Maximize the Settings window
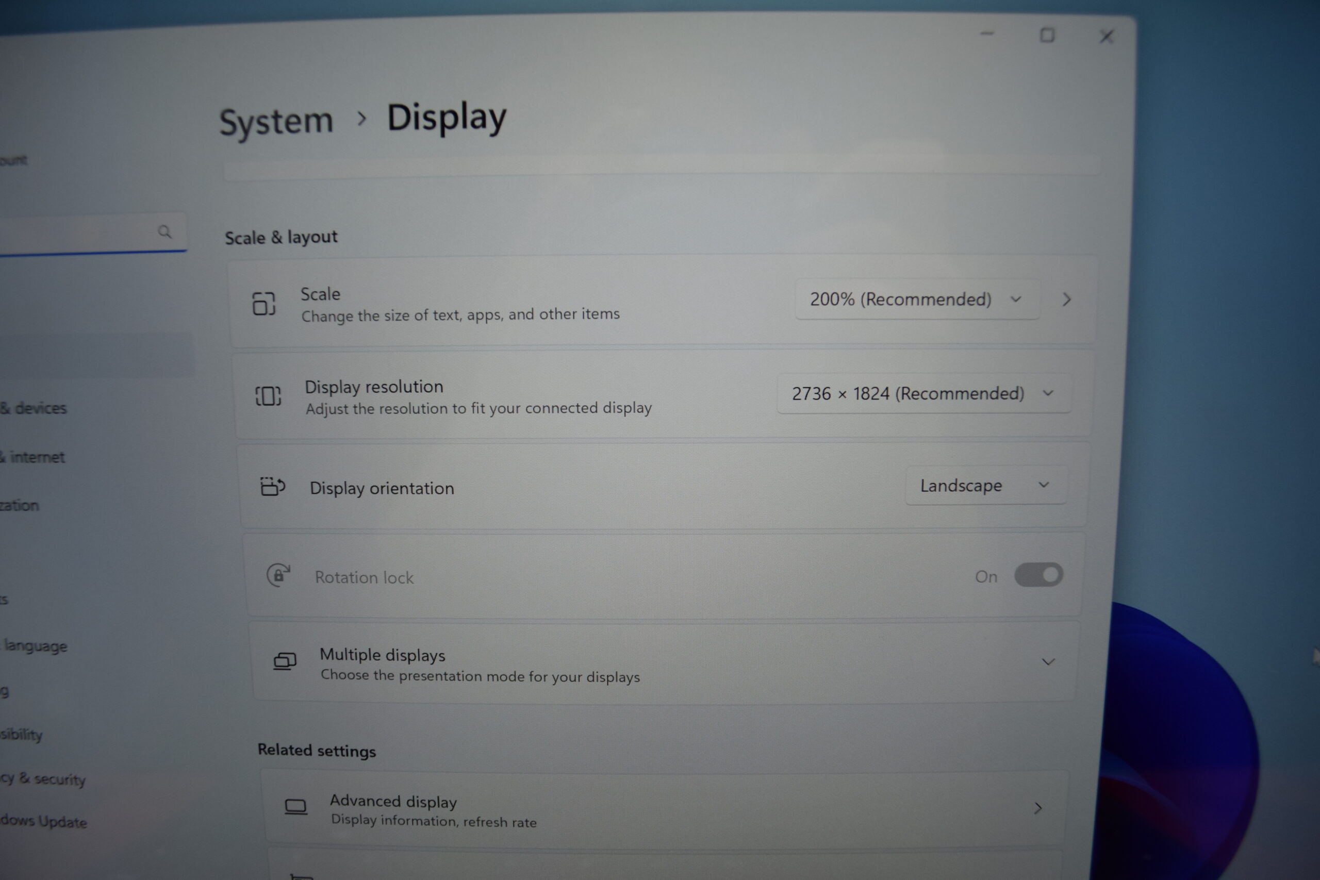Viewport: 1320px width, 880px height. point(1047,36)
